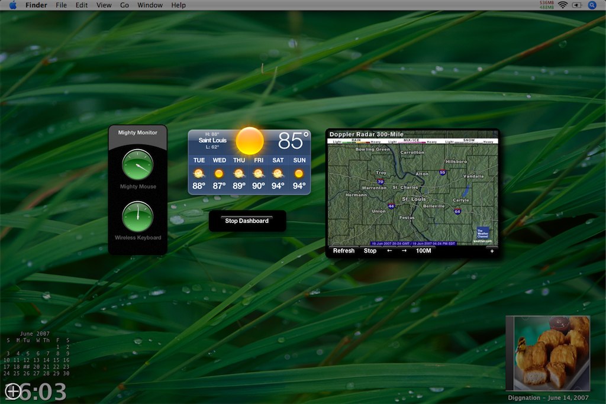Click the Mighty Mouse battery gauge
The width and height of the screenshot is (606, 404).
point(137,165)
